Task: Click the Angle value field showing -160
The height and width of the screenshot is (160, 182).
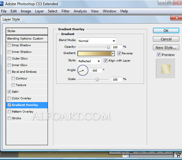Action: click(x=96, y=70)
